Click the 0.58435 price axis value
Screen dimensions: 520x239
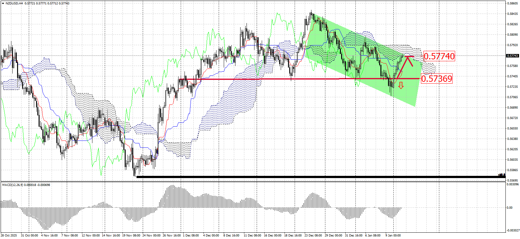click(x=513, y=14)
